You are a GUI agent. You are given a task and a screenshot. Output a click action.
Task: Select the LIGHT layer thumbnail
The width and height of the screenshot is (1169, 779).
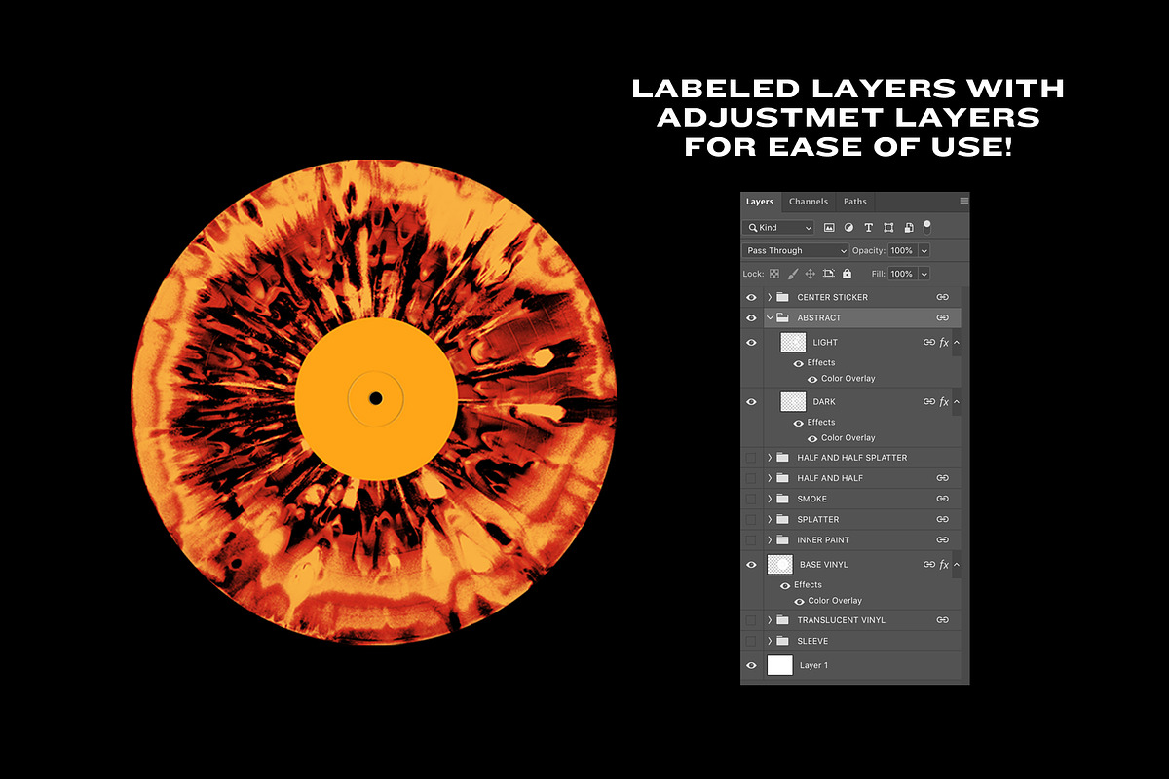coord(794,343)
